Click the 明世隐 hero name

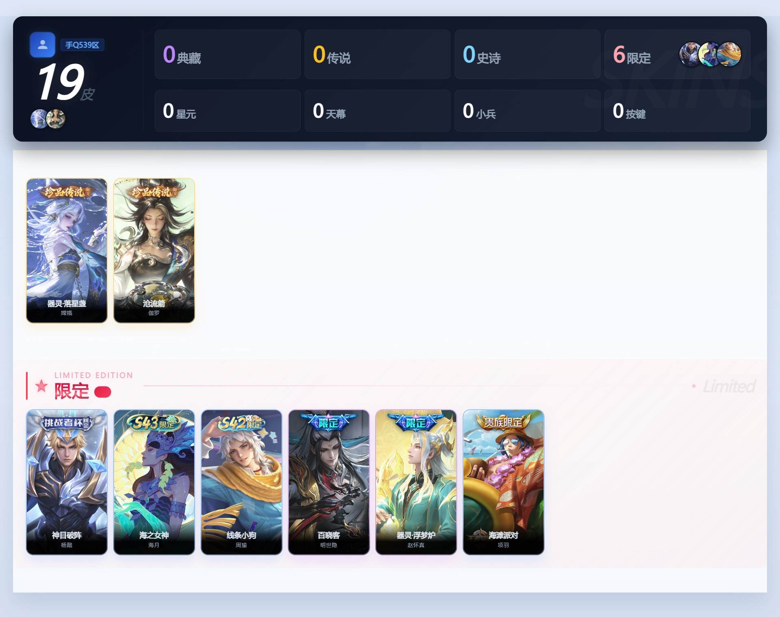point(329,545)
